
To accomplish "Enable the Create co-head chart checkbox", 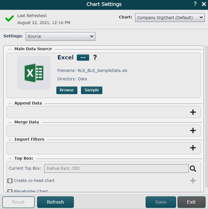I will point(10,181).
